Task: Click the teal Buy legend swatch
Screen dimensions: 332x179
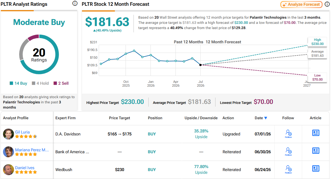Action: [x=11, y=83]
